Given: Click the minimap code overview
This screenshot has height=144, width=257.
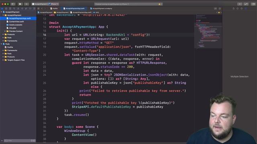Looking at the screenshot, I should pos(208,31).
